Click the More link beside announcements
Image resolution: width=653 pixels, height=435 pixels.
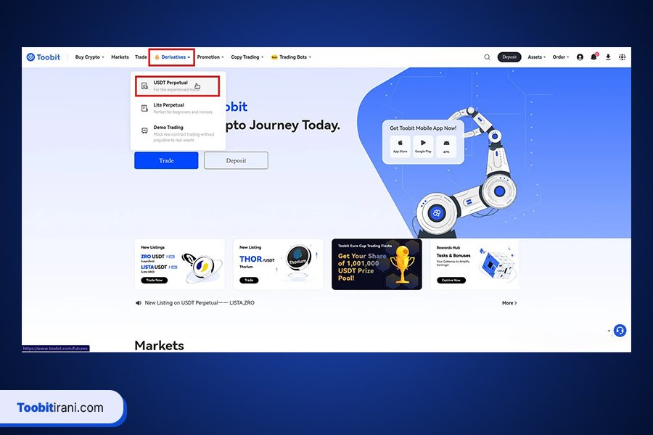(509, 303)
